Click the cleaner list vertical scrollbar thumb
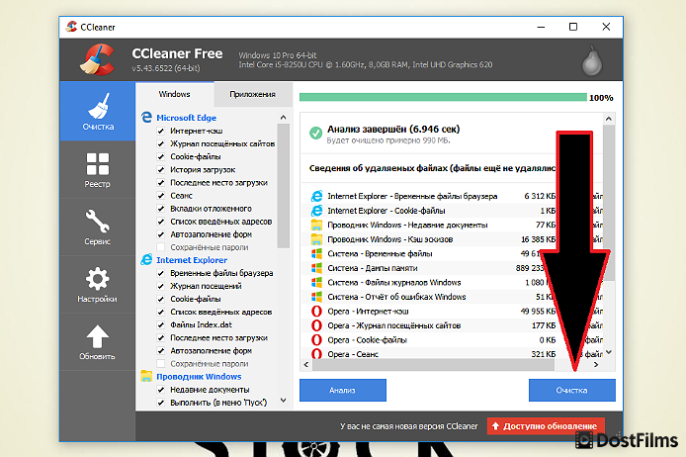Image resolution: width=686 pixels, height=457 pixels. [283, 186]
